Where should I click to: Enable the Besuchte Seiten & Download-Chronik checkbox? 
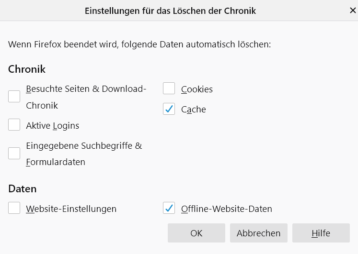14,97
